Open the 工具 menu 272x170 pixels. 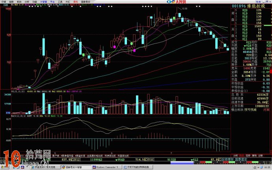click(x=60, y=2)
